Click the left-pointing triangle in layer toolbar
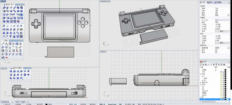This screenshot has height=105, width=232. coord(214,65)
